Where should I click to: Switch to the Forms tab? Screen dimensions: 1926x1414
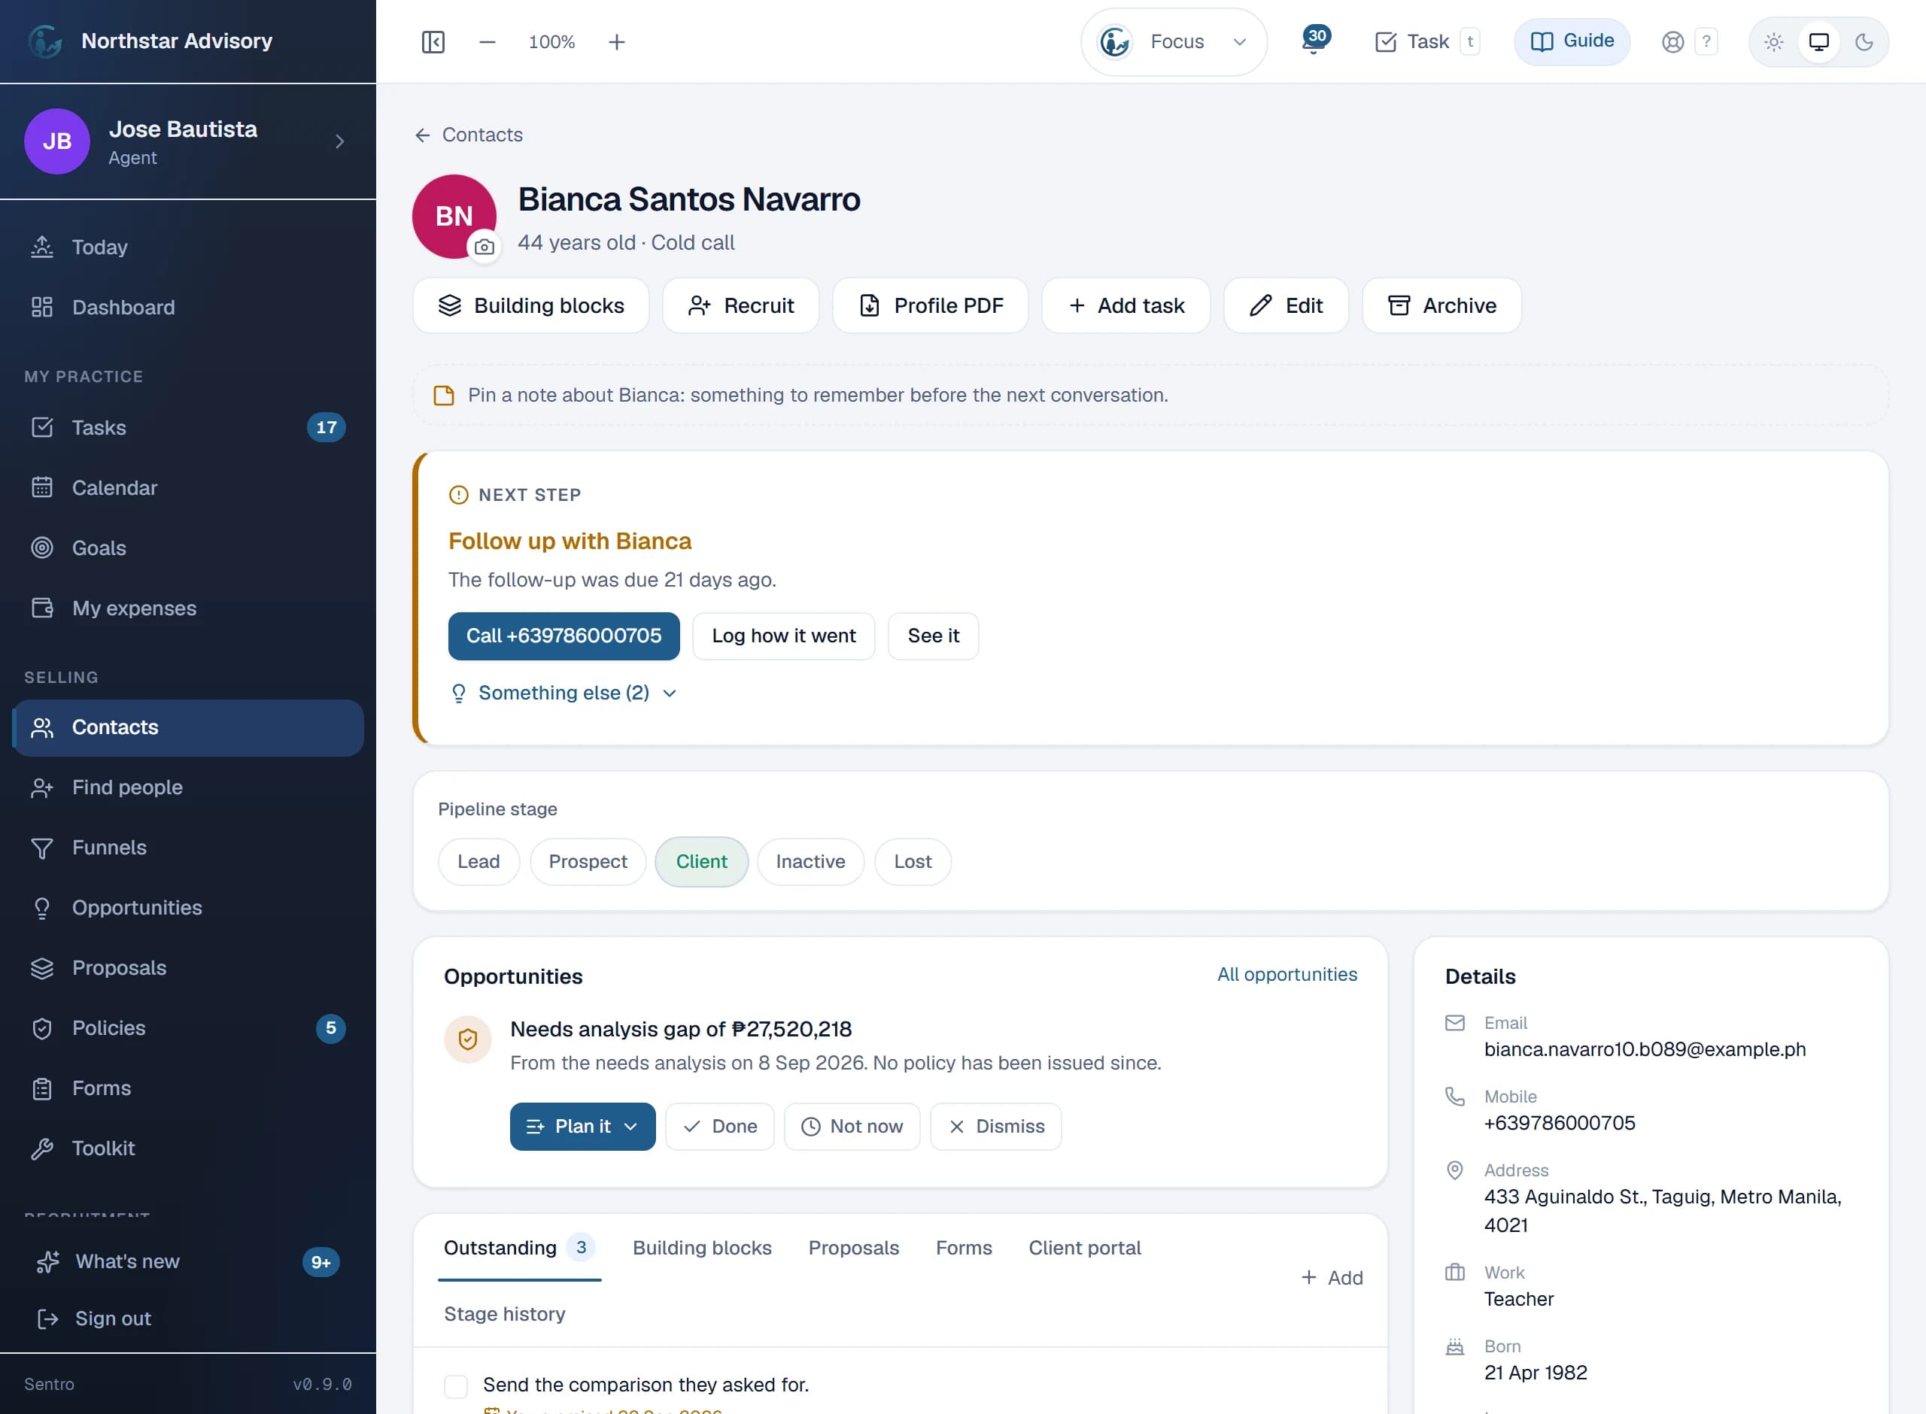point(964,1248)
